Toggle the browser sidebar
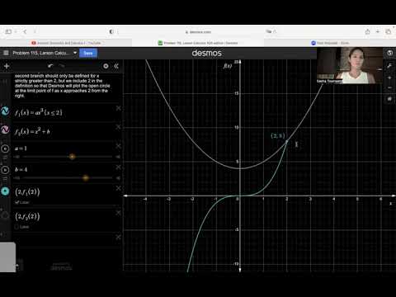Viewport: 396px width, 297px height. tap(8, 31)
